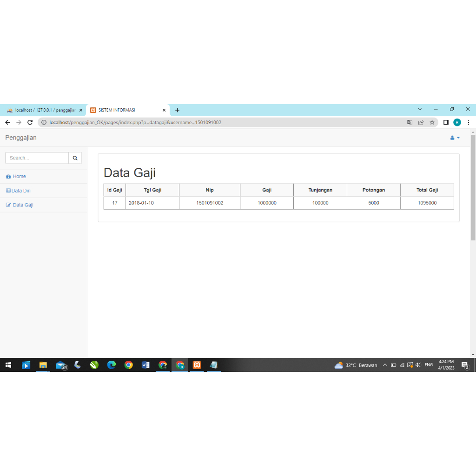Bookmark this page with the star icon
Image resolution: width=476 pixels, height=476 pixels.
click(432, 122)
